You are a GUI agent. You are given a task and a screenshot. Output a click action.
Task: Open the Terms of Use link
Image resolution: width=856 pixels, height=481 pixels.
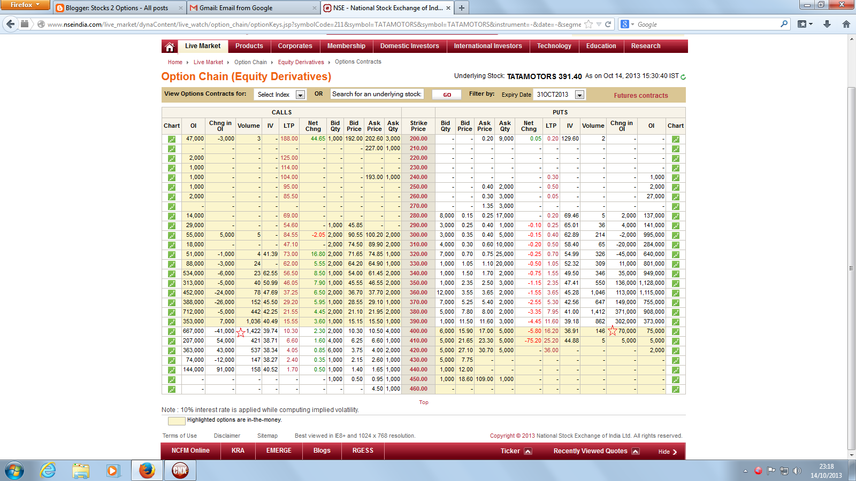pos(180,436)
